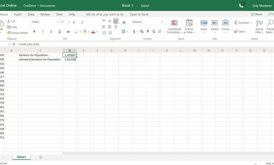
Task: Toggle Bold formatting
Action: pyautogui.click(x=34, y=32)
